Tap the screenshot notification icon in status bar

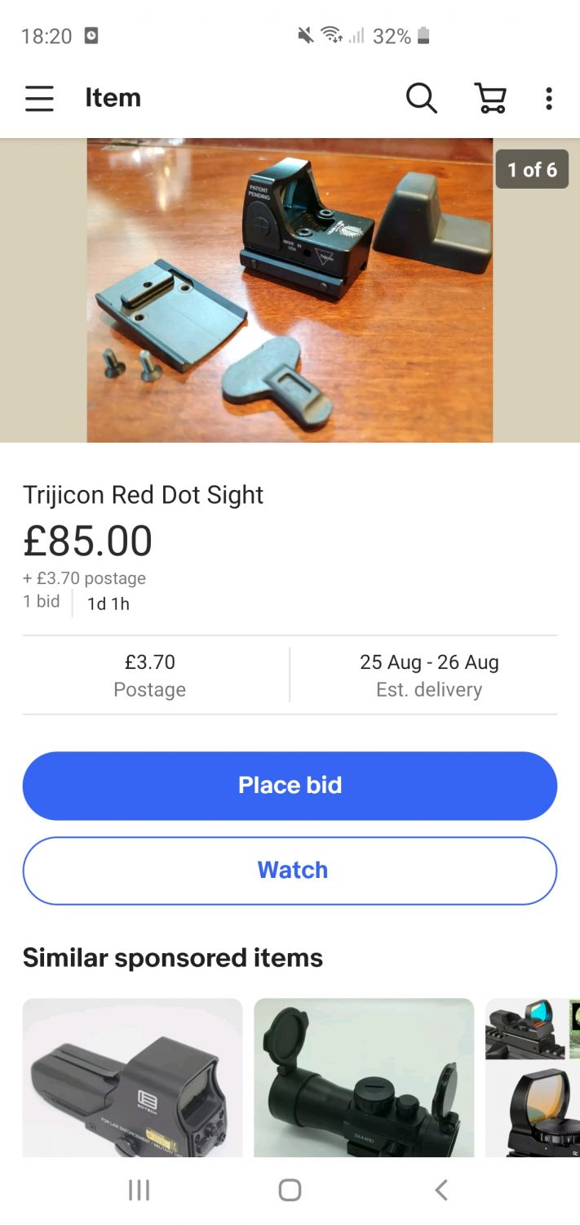[x=91, y=36]
